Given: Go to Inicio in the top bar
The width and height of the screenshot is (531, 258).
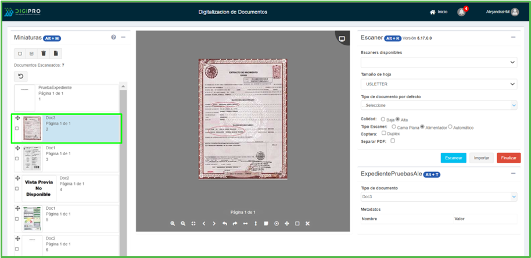Looking at the screenshot, I should click(x=439, y=12).
